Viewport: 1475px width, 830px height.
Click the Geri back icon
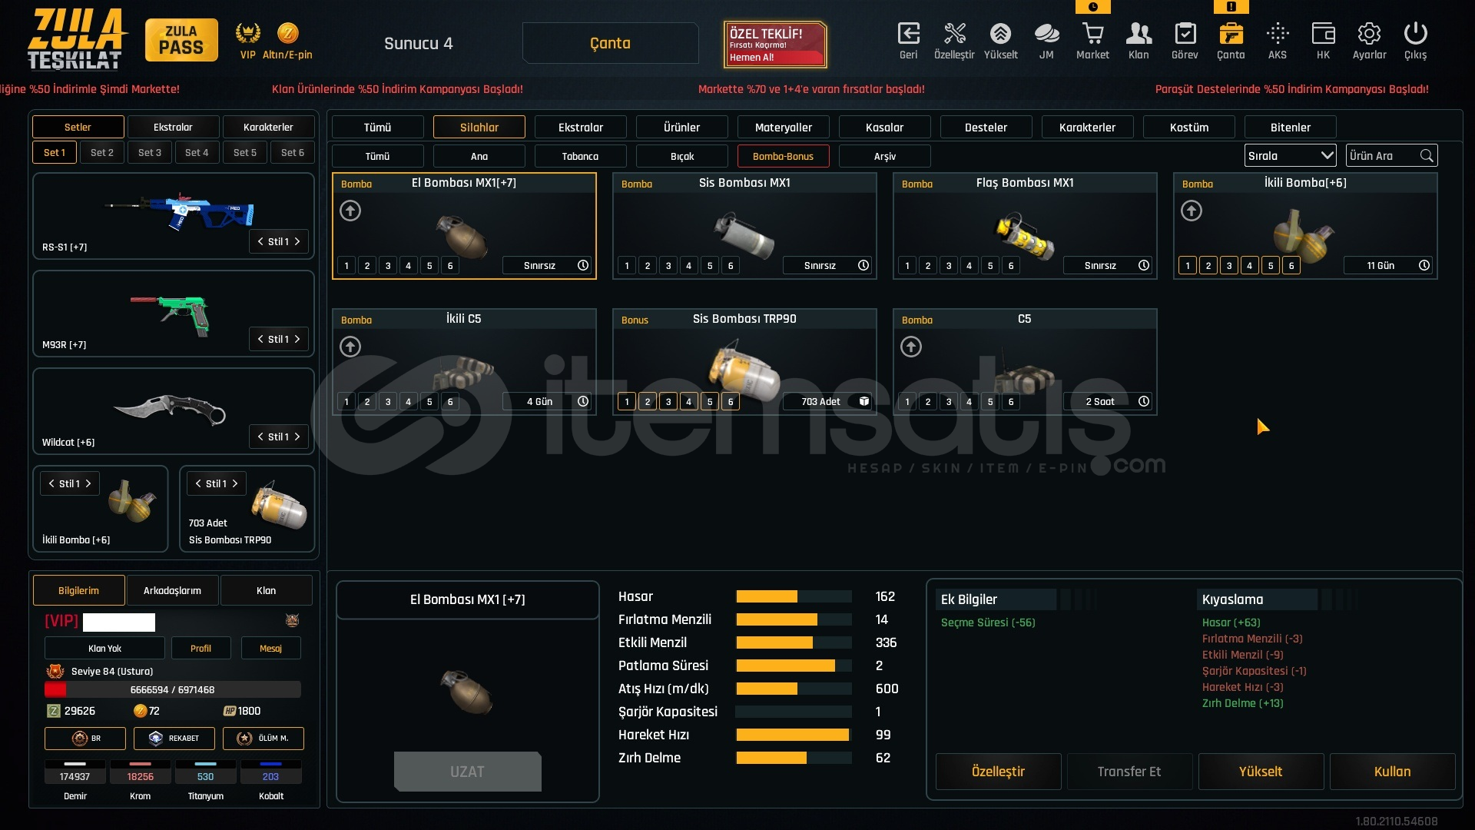coord(908,35)
